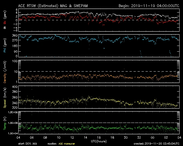Click the UTC(hours) x-axis label

click(x=99, y=141)
